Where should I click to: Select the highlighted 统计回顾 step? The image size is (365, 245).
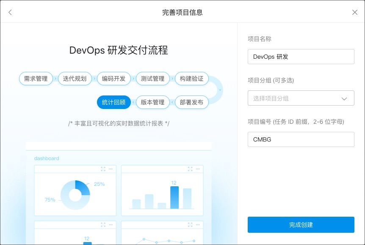[113, 102]
